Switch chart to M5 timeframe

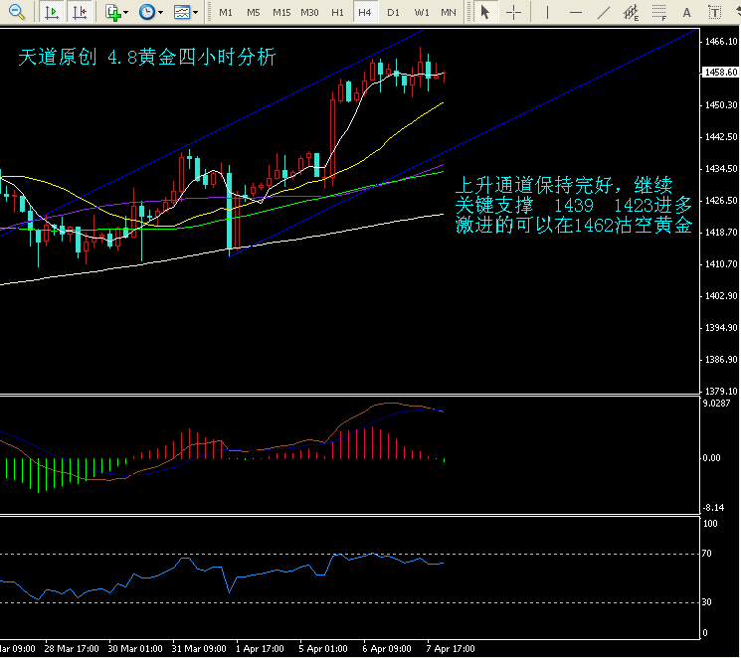coord(254,12)
